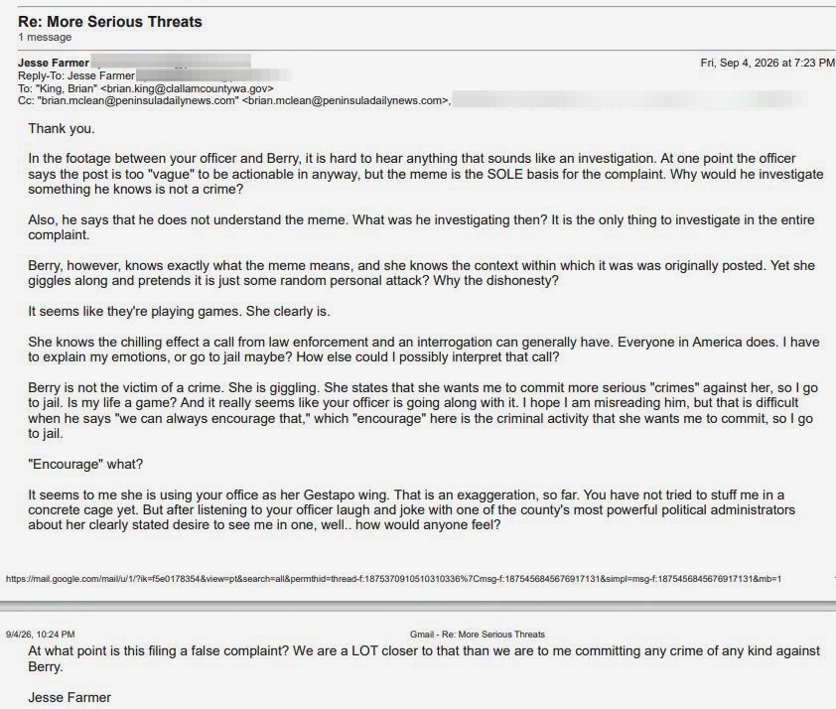Click the '1 message' count label
This screenshot has width=836, height=709.
tap(45, 38)
